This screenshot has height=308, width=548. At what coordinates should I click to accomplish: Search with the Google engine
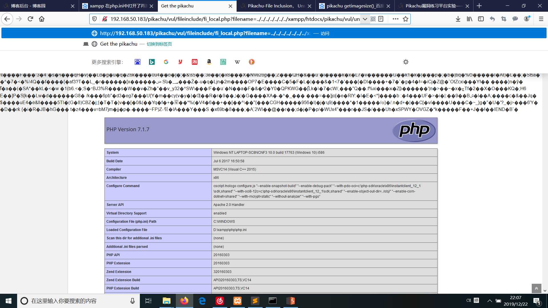coord(166,62)
